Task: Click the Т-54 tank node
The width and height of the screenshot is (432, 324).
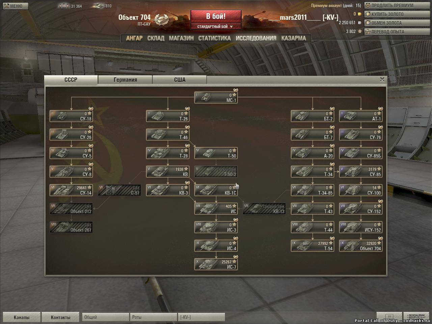Action: pos(313,246)
